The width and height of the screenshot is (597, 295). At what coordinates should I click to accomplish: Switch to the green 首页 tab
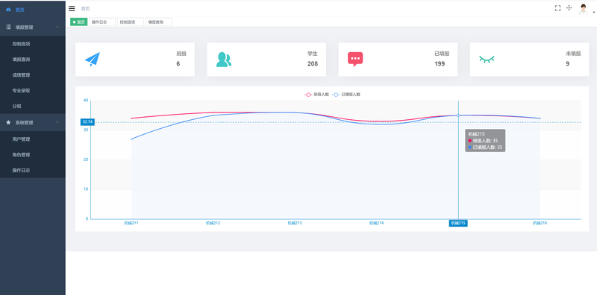pos(79,22)
